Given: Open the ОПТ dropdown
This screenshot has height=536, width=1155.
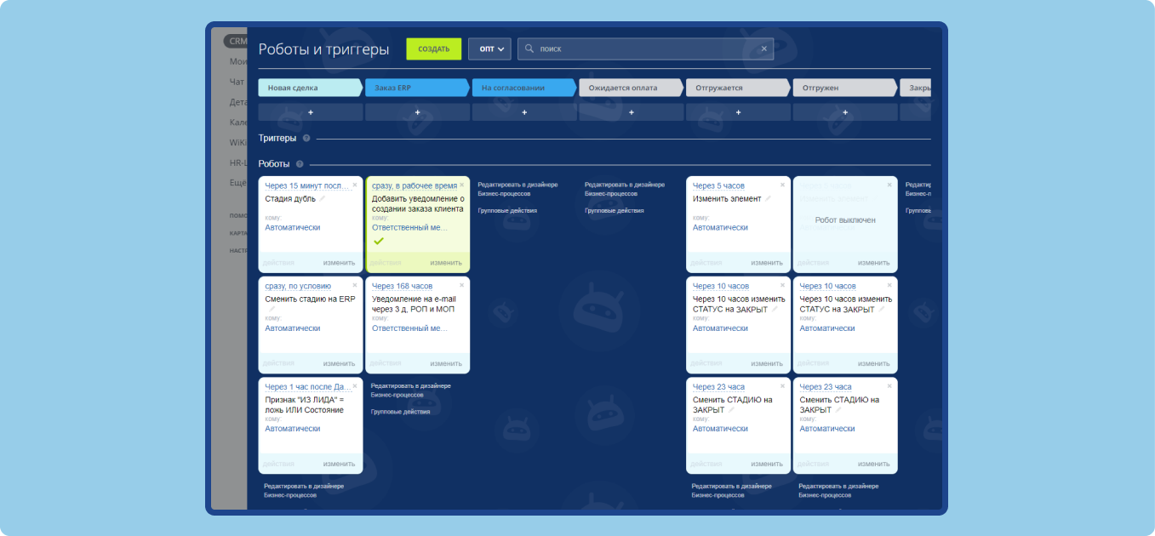Looking at the screenshot, I should pyautogui.click(x=489, y=49).
